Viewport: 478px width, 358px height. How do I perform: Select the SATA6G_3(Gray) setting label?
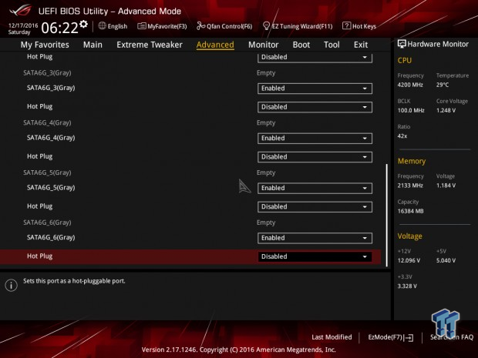pyautogui.click(x=51, y=88)
